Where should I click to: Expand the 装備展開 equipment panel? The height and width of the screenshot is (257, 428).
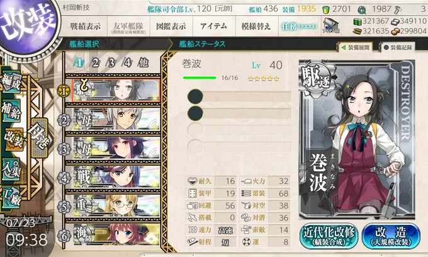pos(356,47)
